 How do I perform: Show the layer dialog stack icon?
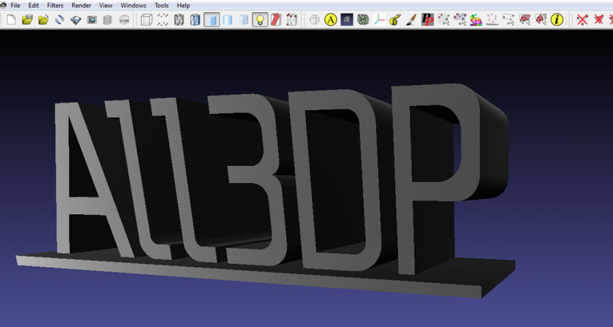(x=108, y=20)
